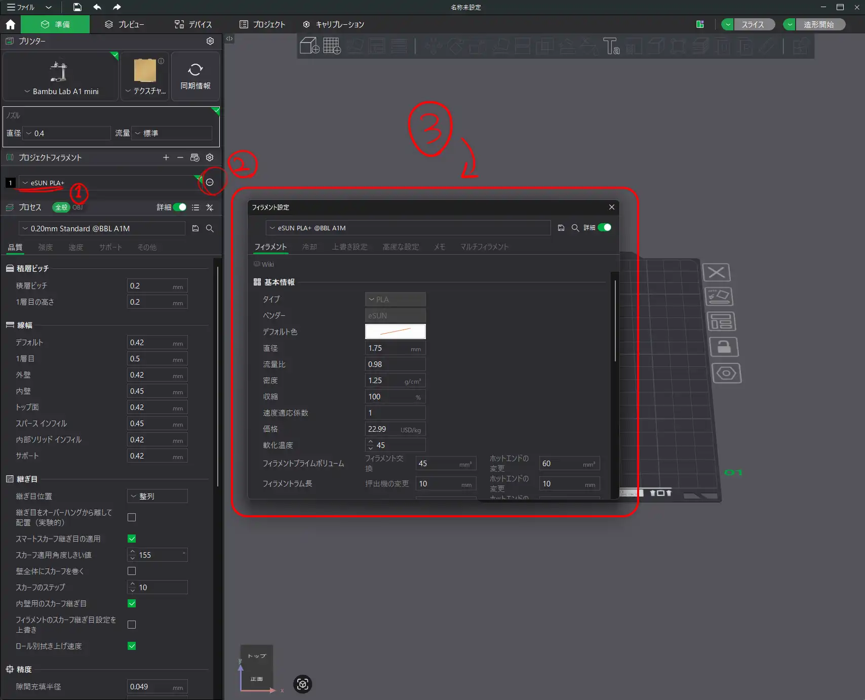Screen dimensions: 865x700
Task: Toggle the 詳細 switch in the プロセス panel
Action: click(180, 207)
